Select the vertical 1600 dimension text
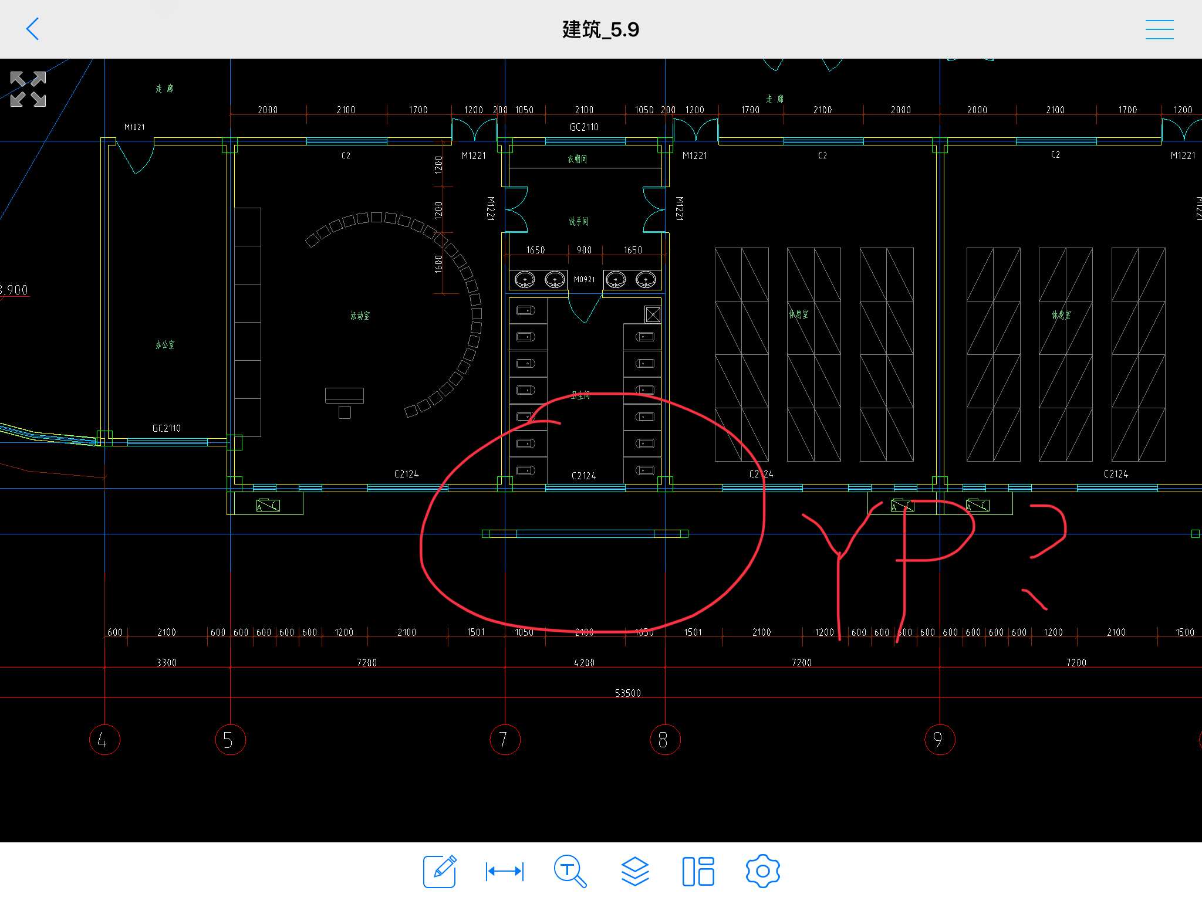1202x901 pixels. (x=438, y=264)
